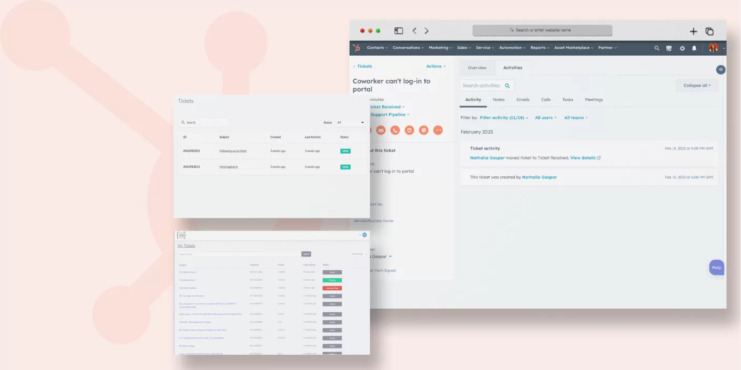Viewport: 741px width, 370px height.
Task: Expand the Contacts menu
Action: coord(377,48)
